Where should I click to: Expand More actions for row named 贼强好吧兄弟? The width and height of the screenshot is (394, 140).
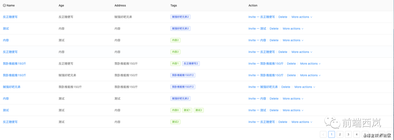click(x=305, y=87)
